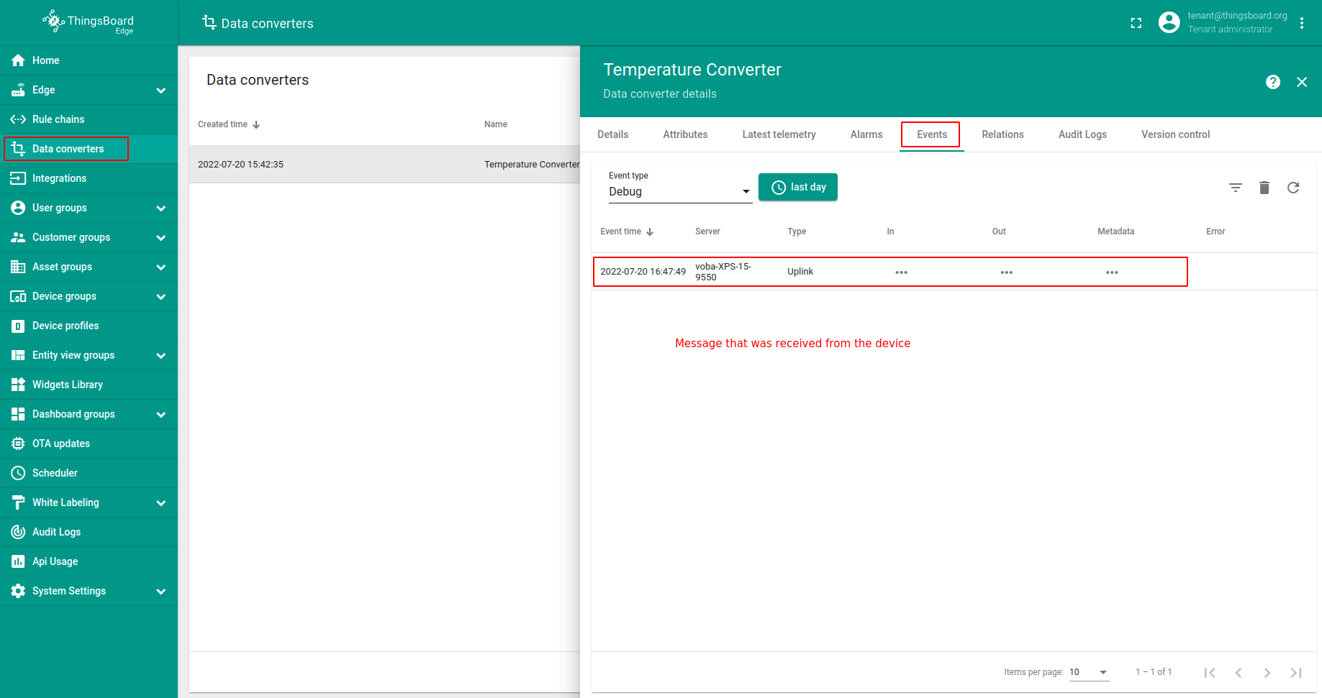The width and height of the screenshot is (1322, 698).
Task: Open Rule chains sidebar item
Action: [89, 119]
